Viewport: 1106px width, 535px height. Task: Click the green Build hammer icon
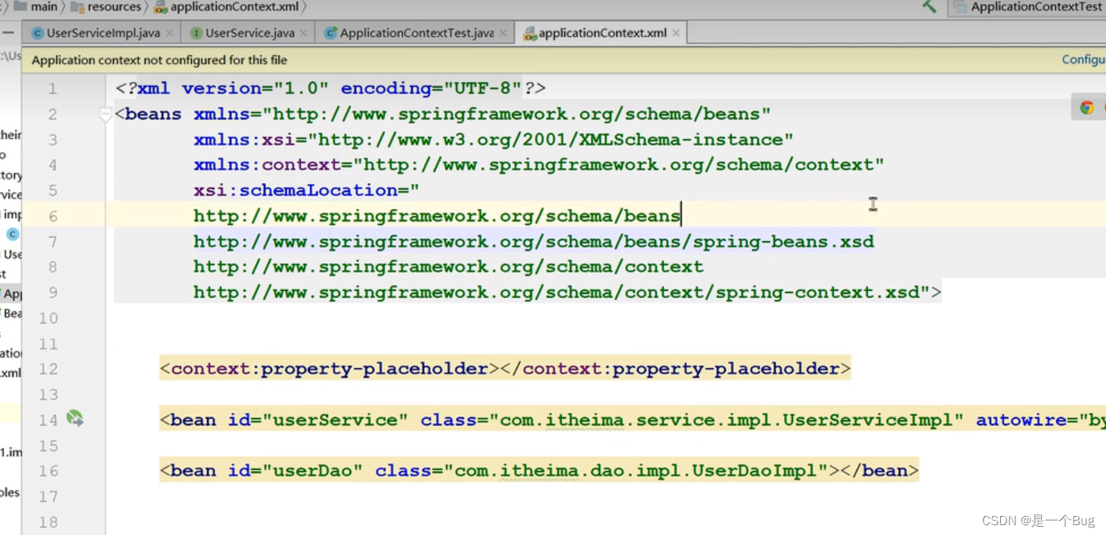point(929,7)
